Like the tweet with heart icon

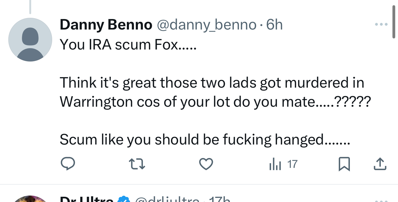206,164
